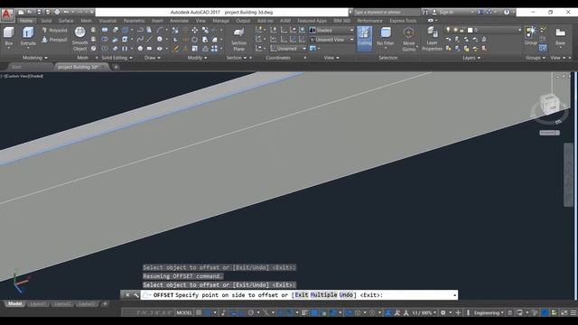Select the Smooth Object mesh tool

(x=80, y=39)
